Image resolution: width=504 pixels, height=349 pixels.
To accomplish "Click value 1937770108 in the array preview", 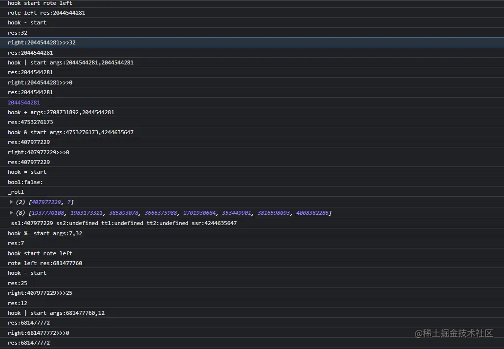I will tap(48, 213).
